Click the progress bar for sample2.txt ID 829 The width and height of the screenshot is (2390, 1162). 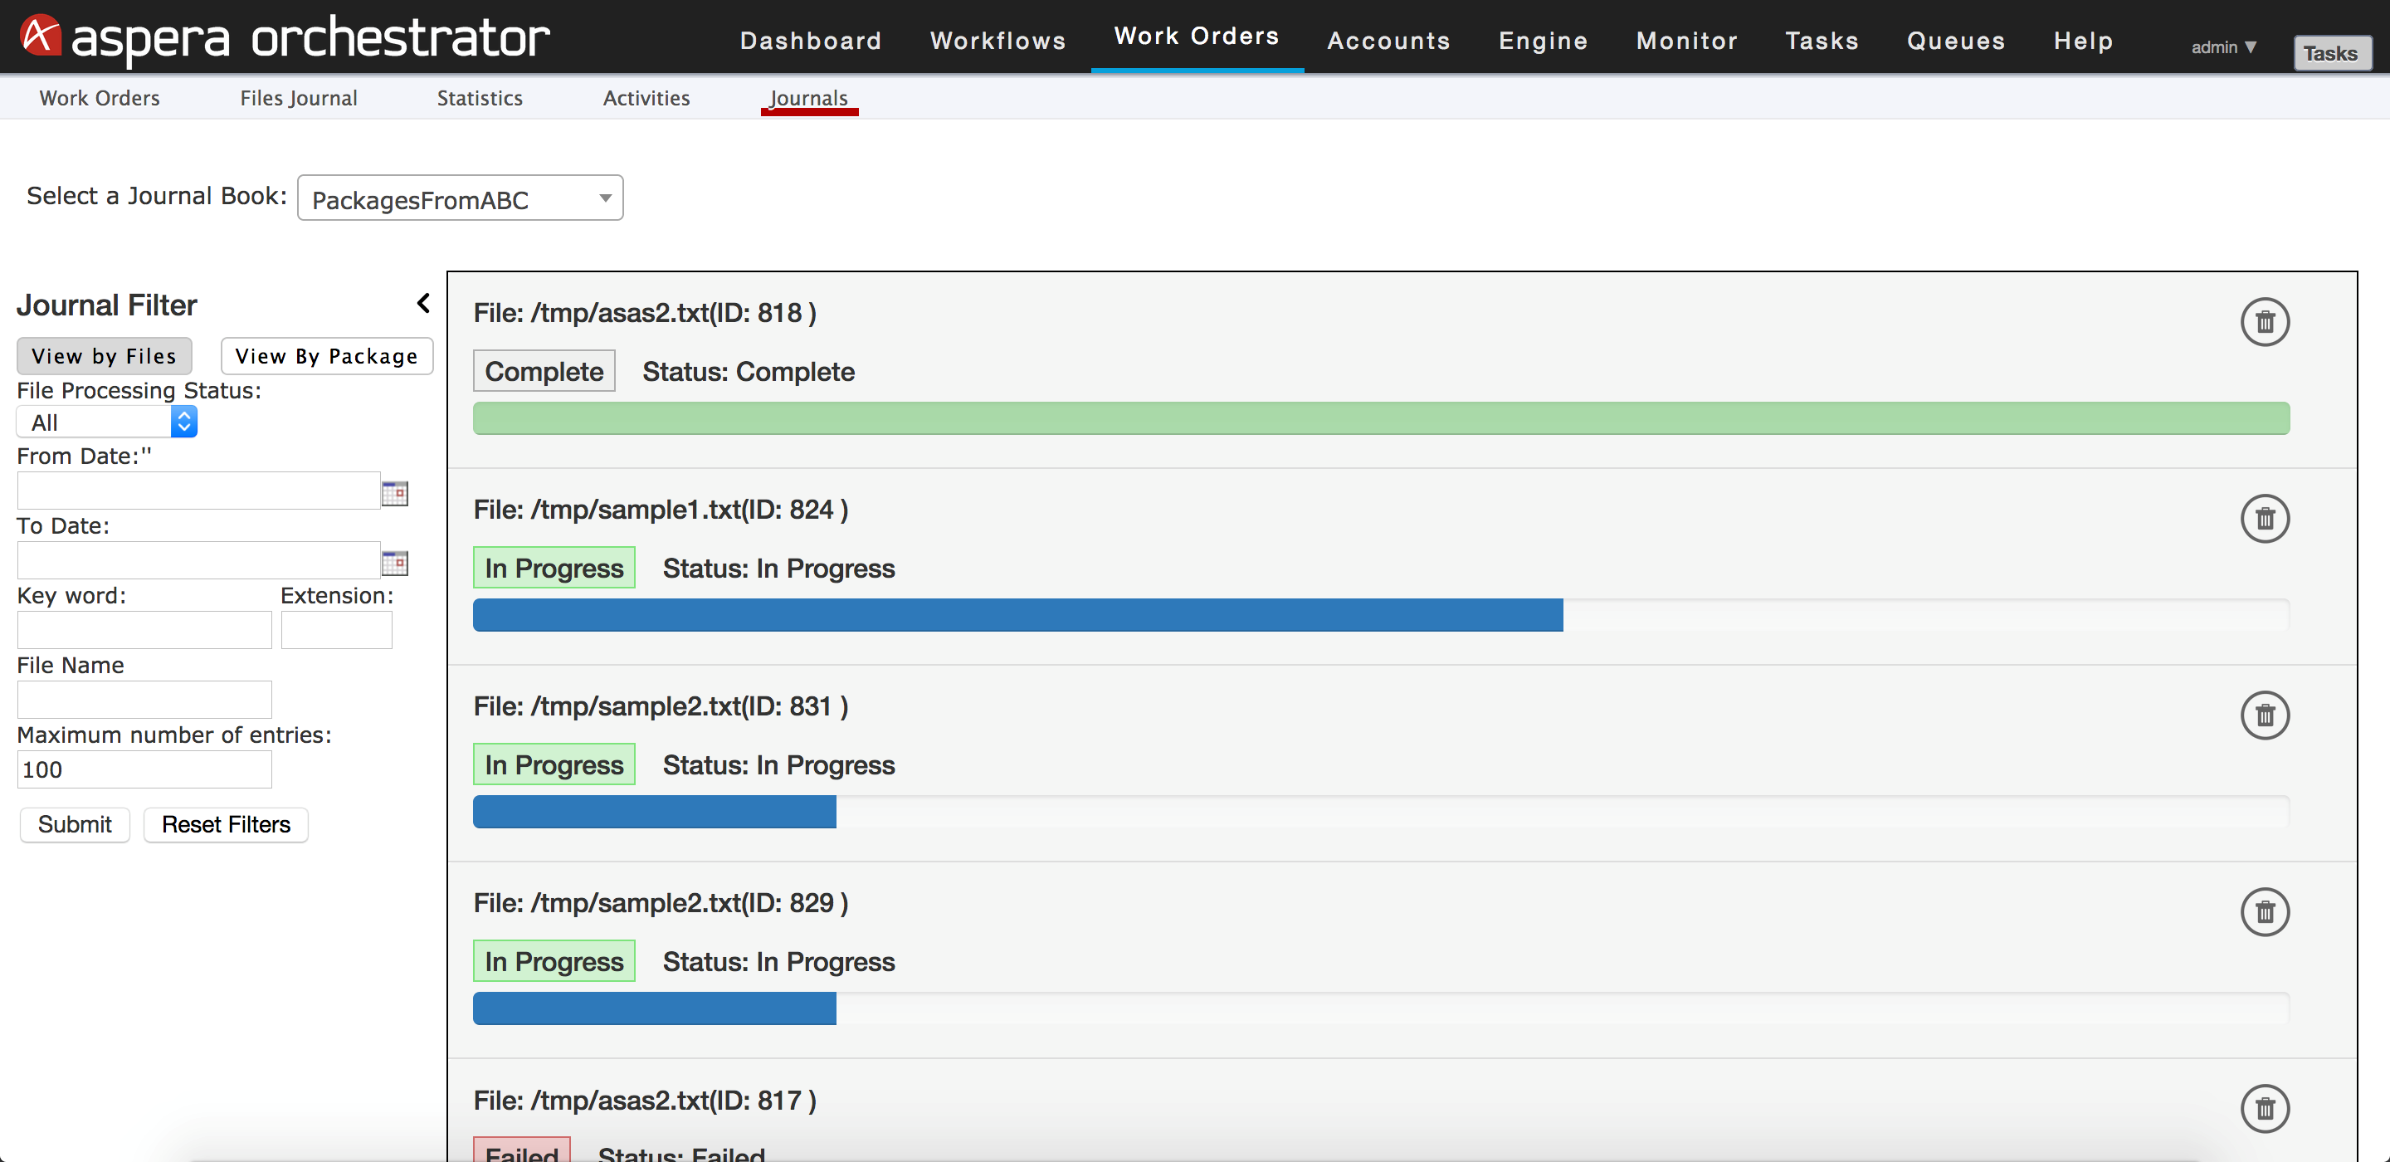pos(1382,1008)
